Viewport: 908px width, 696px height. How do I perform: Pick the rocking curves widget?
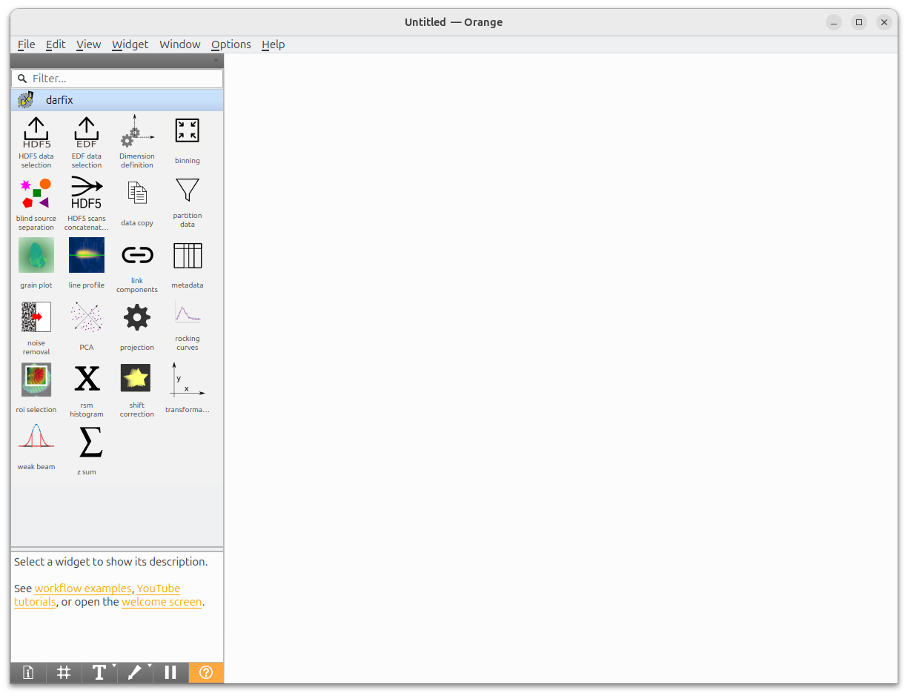(188, 326)
